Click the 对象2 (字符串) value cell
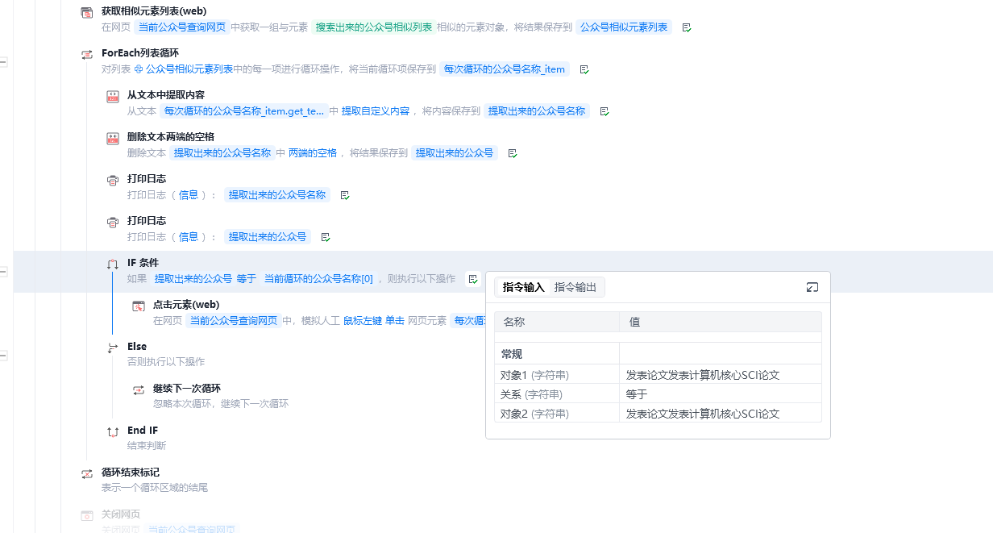This screenshot has width=993, height=533. click(x=721, y=414)
